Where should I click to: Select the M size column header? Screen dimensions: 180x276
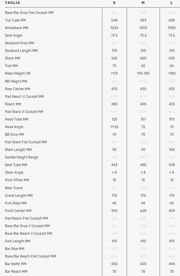click(x=143, y=3)
